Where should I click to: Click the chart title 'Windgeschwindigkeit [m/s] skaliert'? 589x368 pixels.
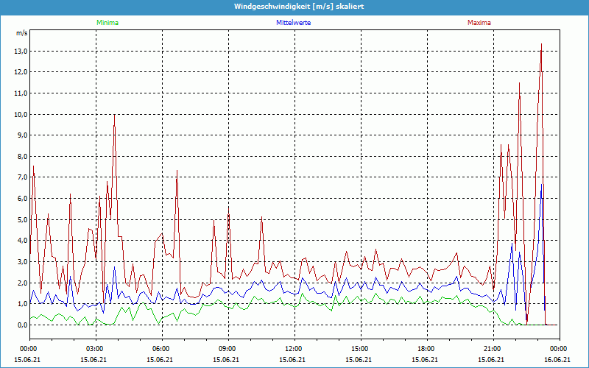pyautogui.click(x=299, y=7)
